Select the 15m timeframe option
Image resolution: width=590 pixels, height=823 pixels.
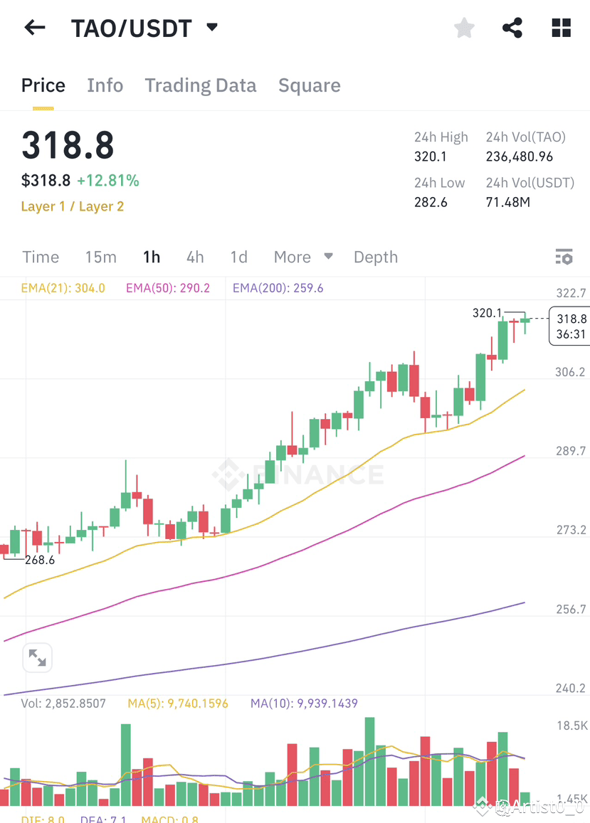(100, 257)
